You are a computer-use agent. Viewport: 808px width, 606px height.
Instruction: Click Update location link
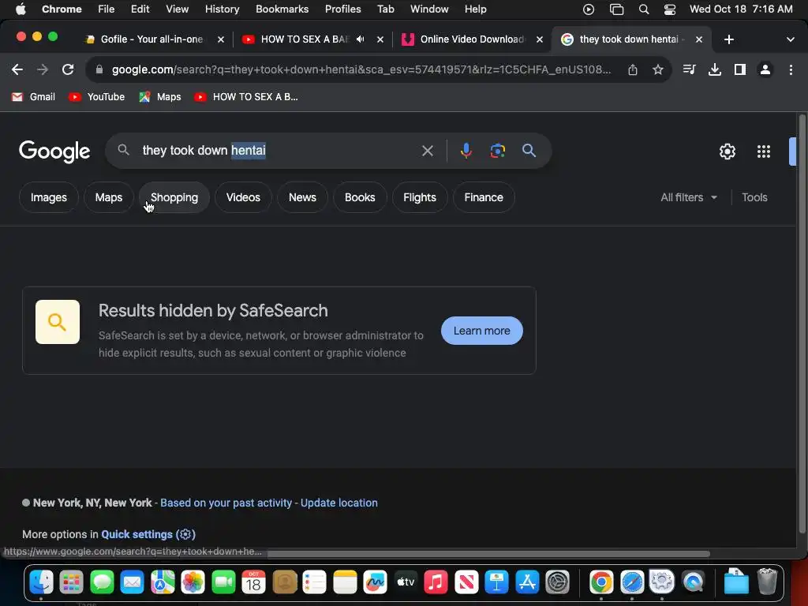pyautogui.click(x=339, y=503)
